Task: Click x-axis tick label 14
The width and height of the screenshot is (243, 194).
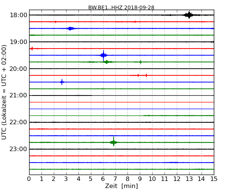Action: 202,179
